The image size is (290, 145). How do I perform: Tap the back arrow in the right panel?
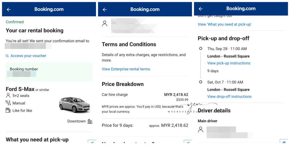click(x=201, y=9)
